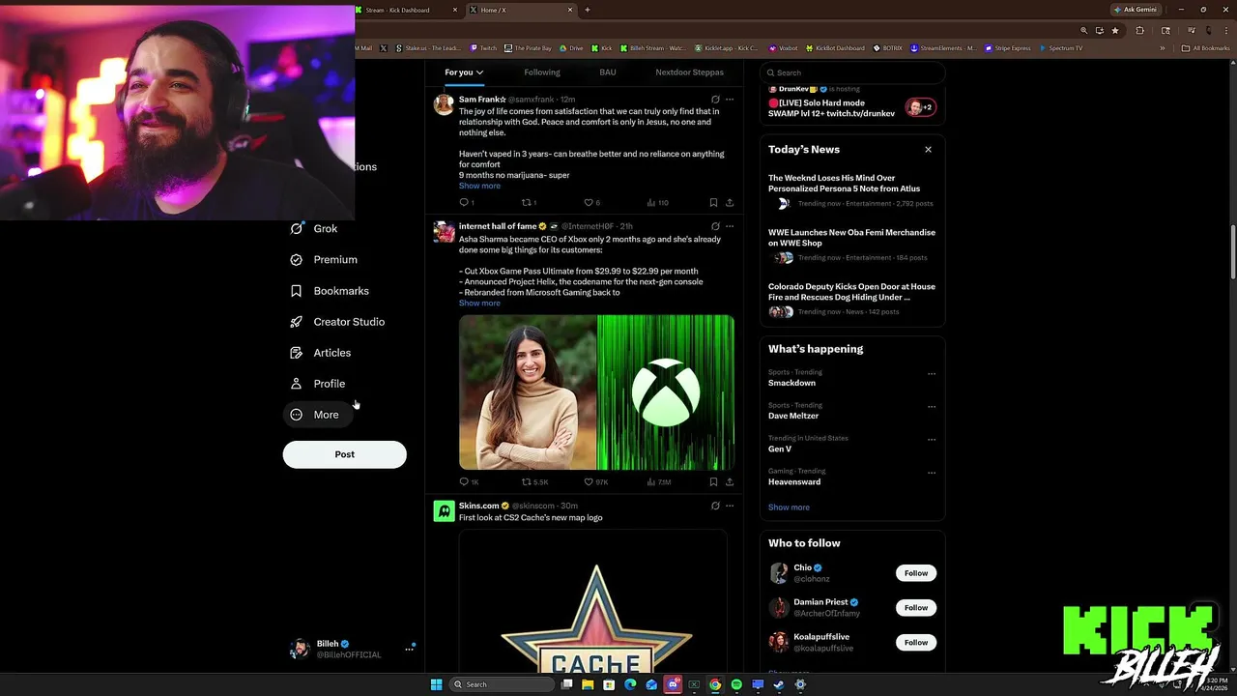Open the Twitch bookmark
1237x696 pixels.
483,48
